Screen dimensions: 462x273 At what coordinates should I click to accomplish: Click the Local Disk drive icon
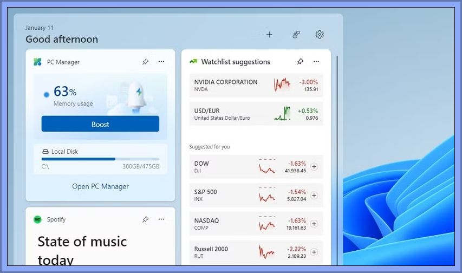pyautogui.click(x=45, y=152)
